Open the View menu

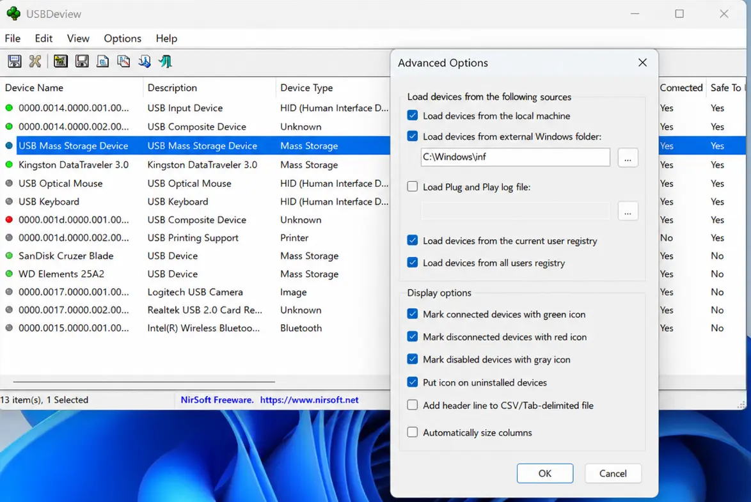pyautogui.click(x=78, y=38)
